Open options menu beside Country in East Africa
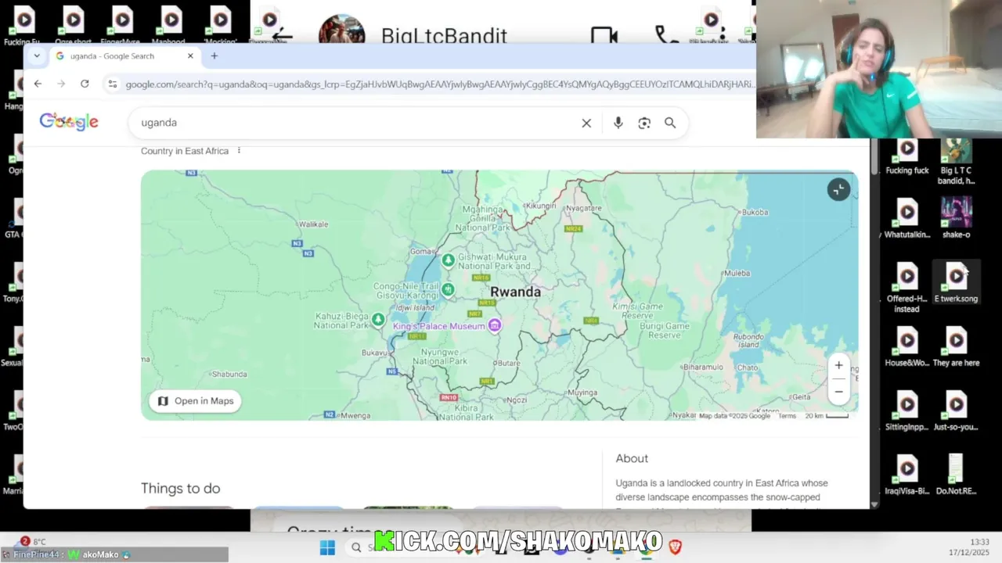The image size is (1002, 563). tap(239, 150)
